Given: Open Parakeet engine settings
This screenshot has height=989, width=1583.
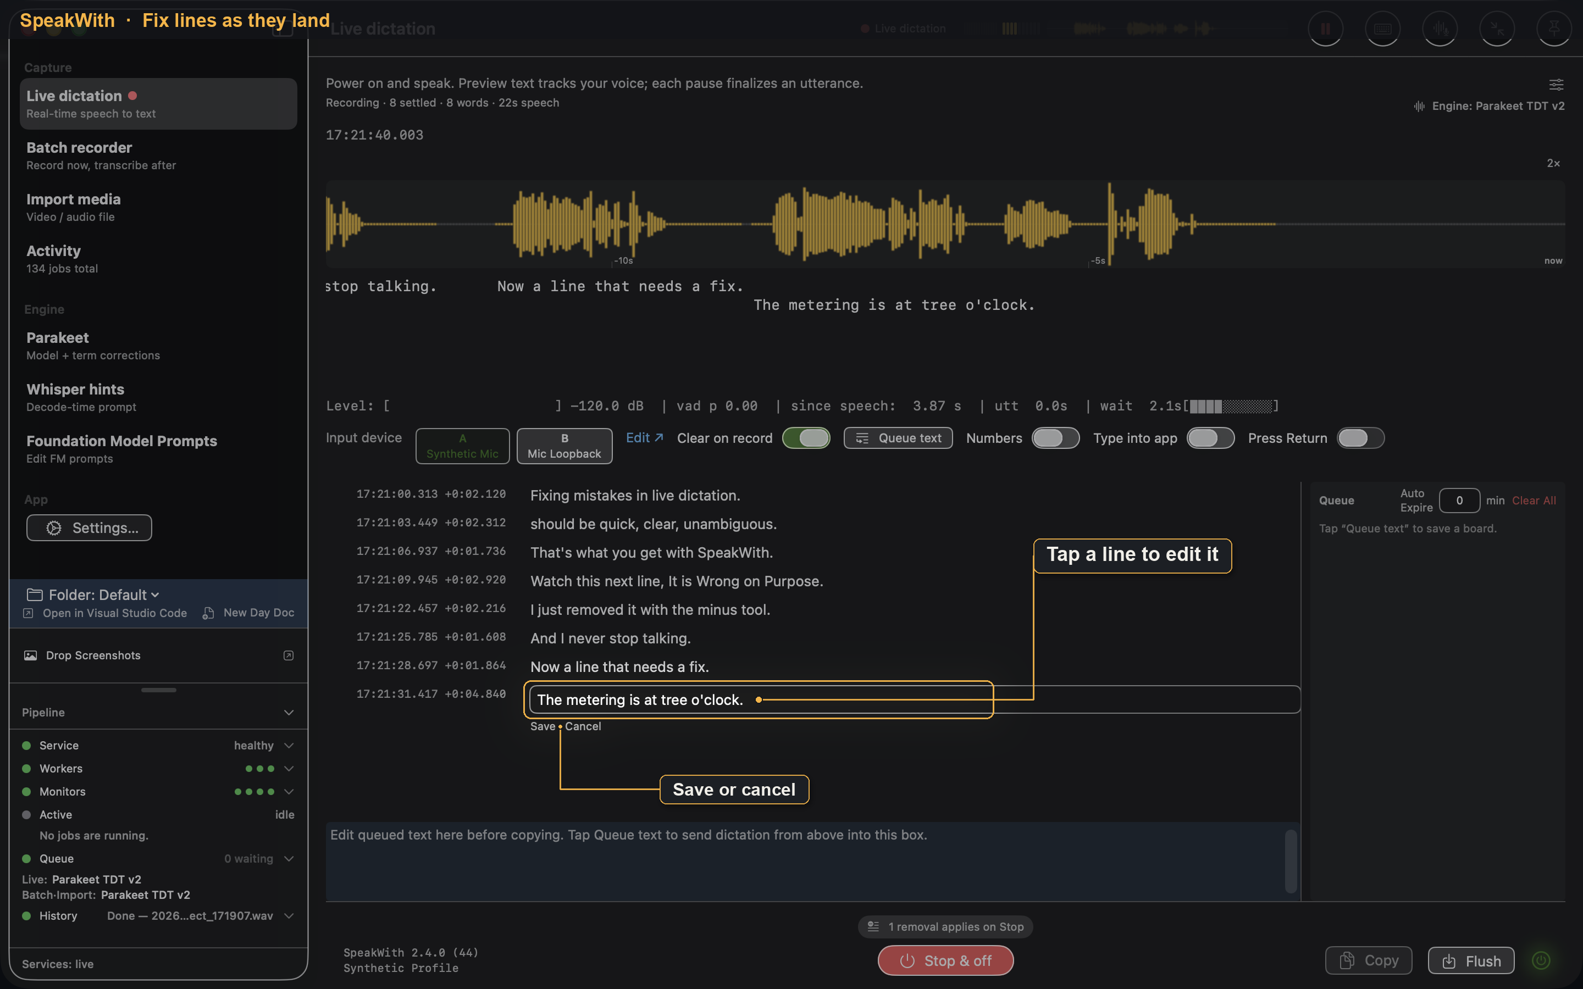Looking at the screenshot, I should tap(158, 346).
